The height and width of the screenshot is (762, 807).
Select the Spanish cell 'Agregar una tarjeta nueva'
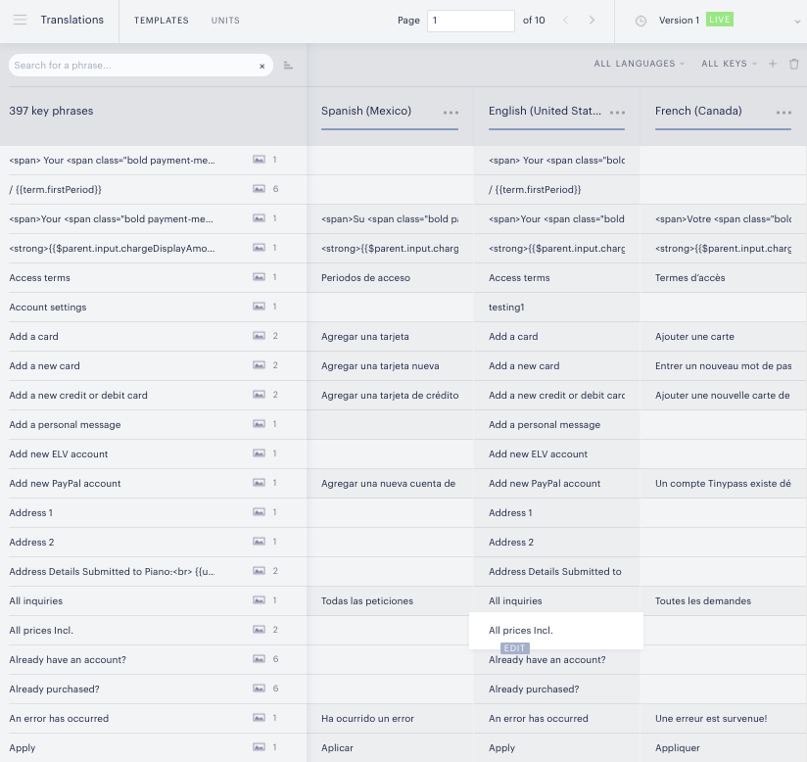[x=380, y=366]
